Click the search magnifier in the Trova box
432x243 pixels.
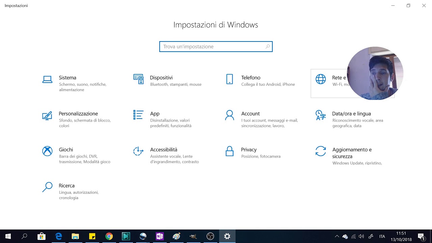268,47
